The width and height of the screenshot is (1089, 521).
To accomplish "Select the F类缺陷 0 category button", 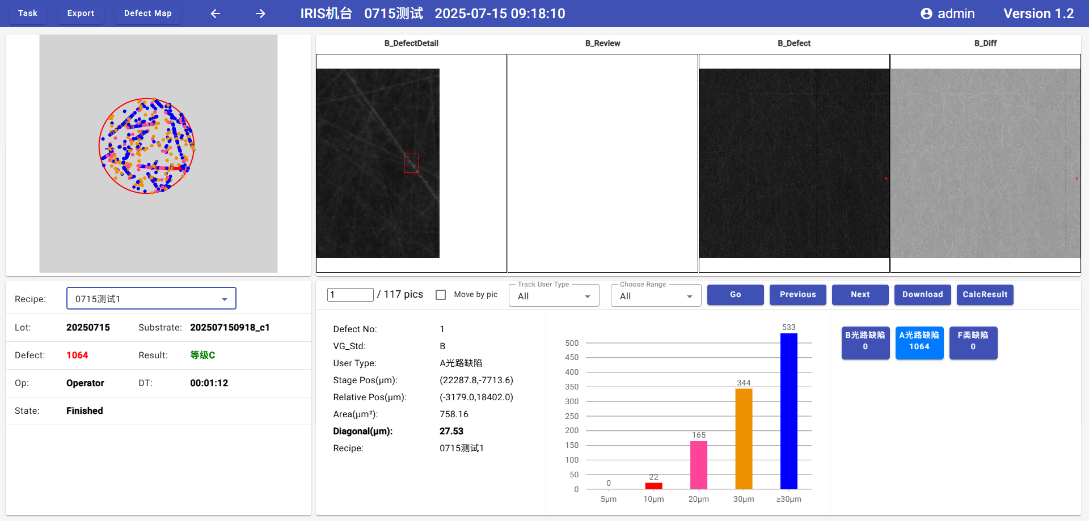I will [973, 342].
